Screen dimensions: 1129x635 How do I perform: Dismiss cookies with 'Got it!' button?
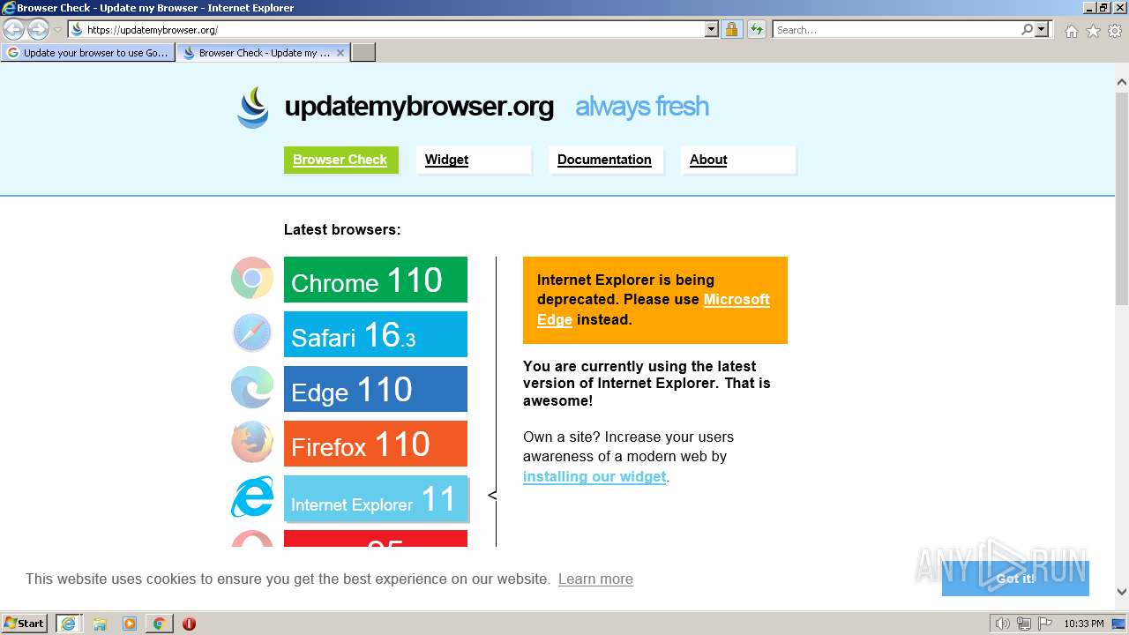[x=1015, y=579]
